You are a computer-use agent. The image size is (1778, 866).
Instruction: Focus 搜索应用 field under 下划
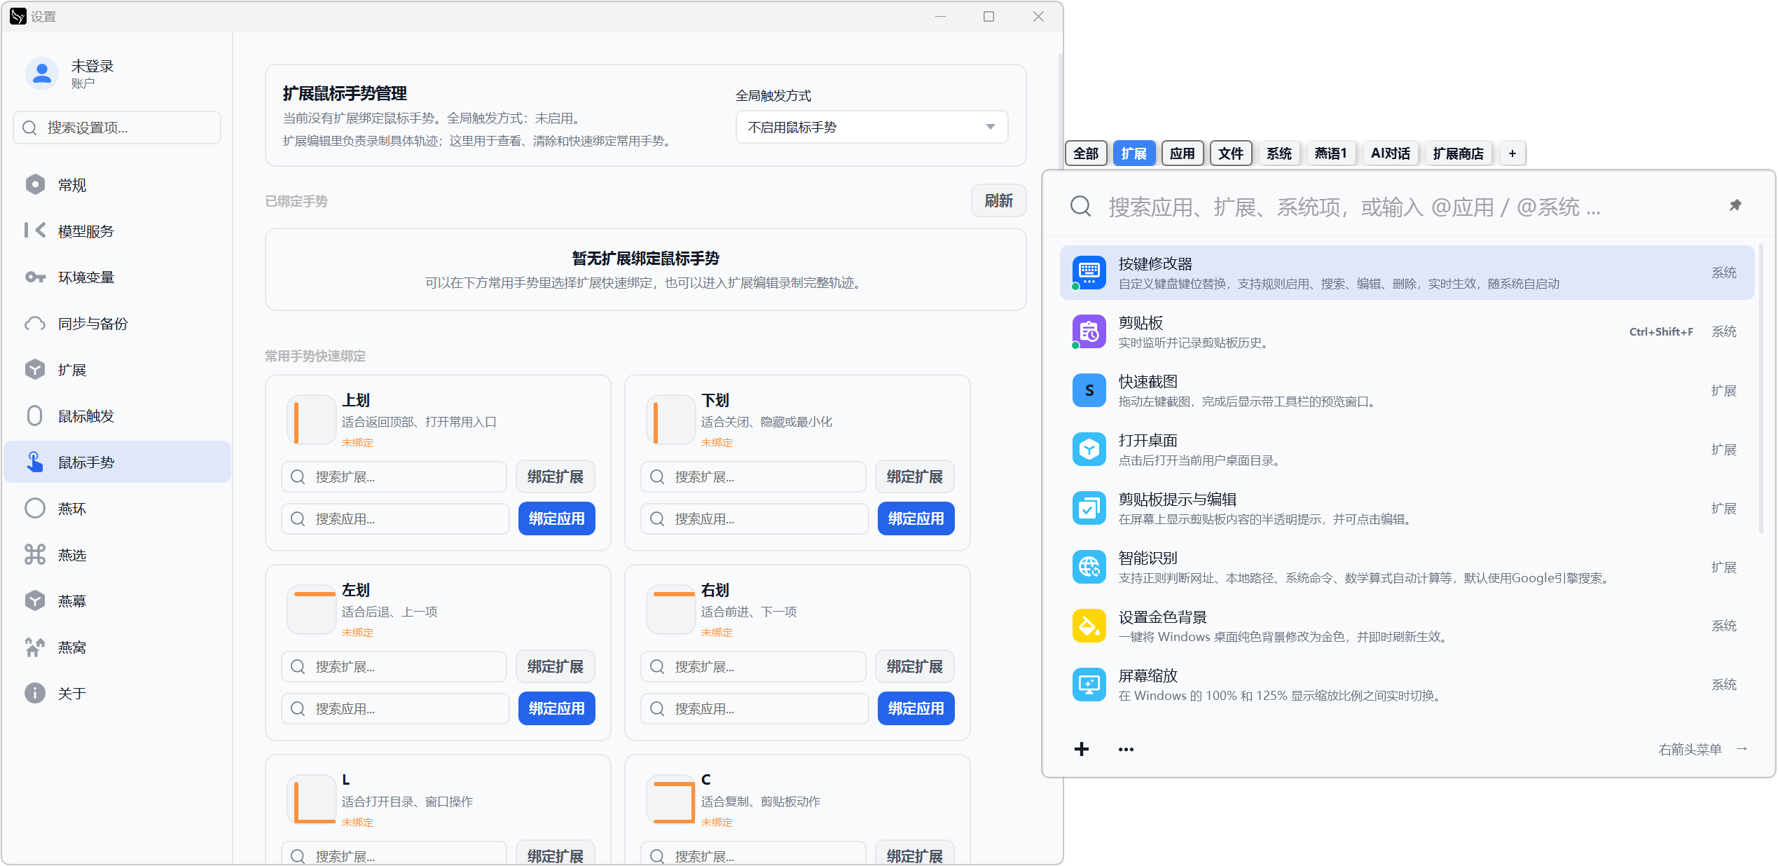[x=754, y=519]
